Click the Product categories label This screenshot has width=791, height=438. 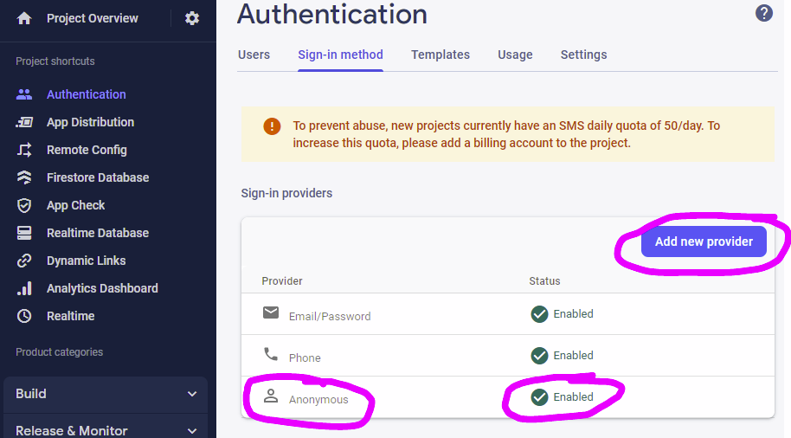[x=59, y=352]
